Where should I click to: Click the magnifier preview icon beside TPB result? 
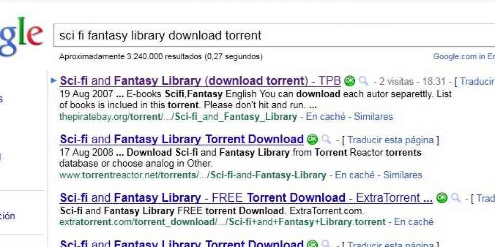[x=363, y=81]
